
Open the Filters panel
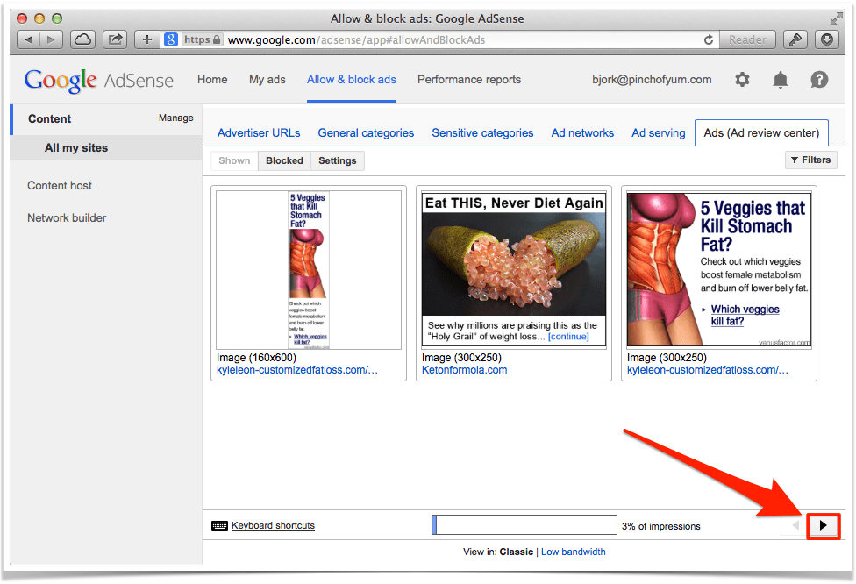click(810, 160)
